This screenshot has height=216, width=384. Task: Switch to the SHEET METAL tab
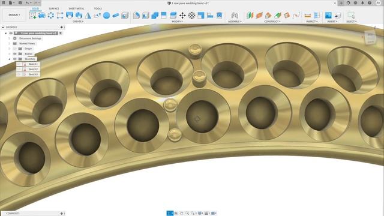click(76, 8)
